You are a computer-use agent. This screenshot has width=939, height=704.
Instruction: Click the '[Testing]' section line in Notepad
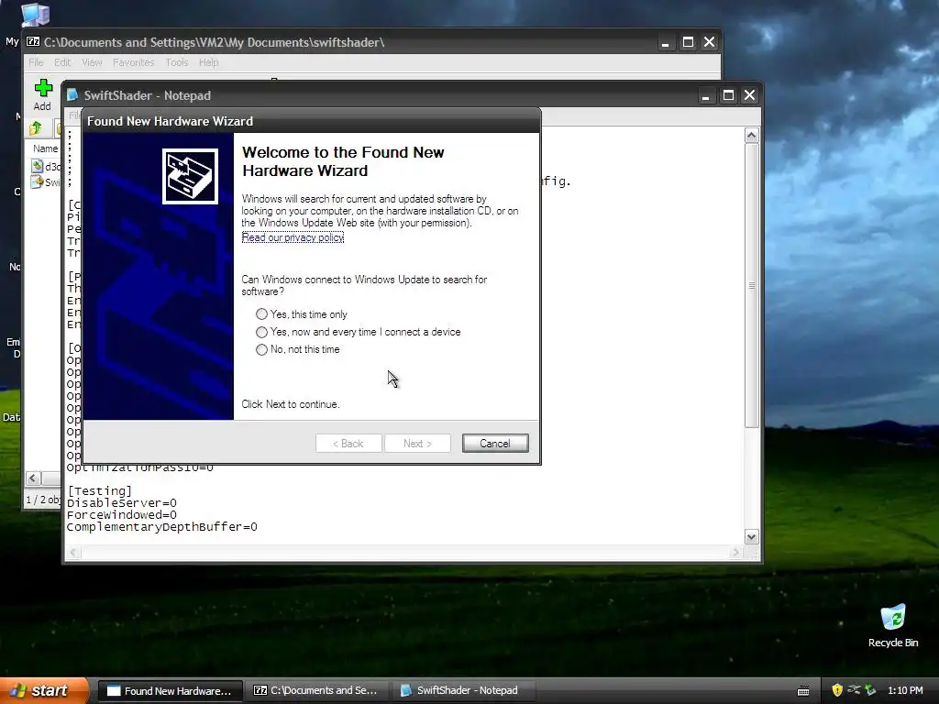[99, 491]
